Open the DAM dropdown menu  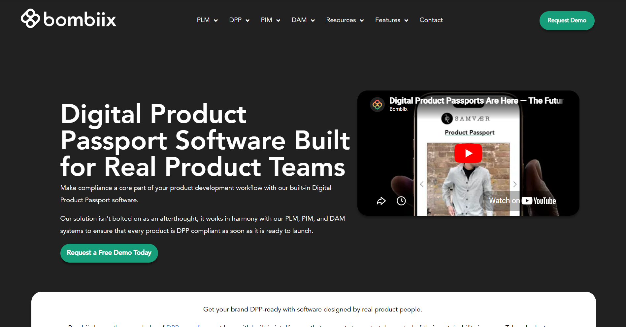coord(303,20)
